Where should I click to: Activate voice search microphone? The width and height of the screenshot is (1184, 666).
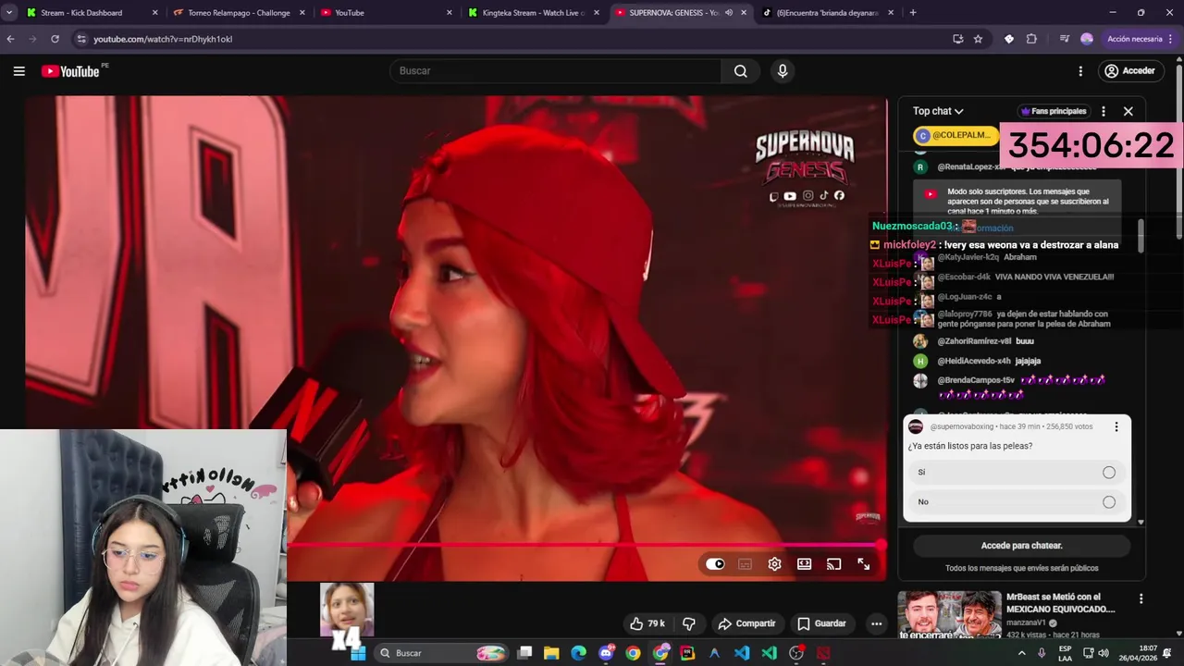783,71
